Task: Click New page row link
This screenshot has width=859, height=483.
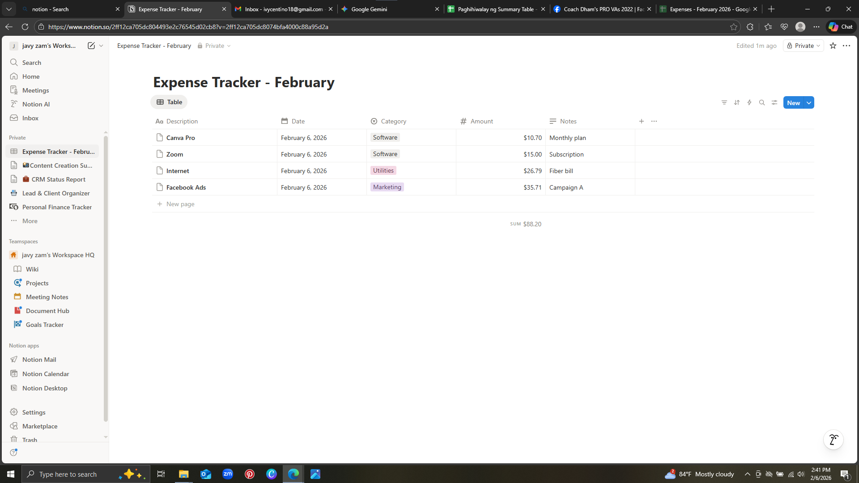Action: (180, 204)
